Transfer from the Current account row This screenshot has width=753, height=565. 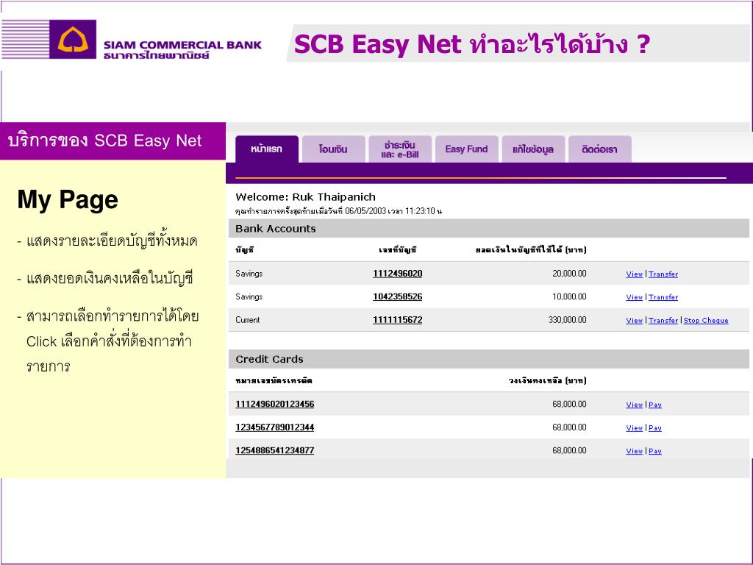point(663,320)
